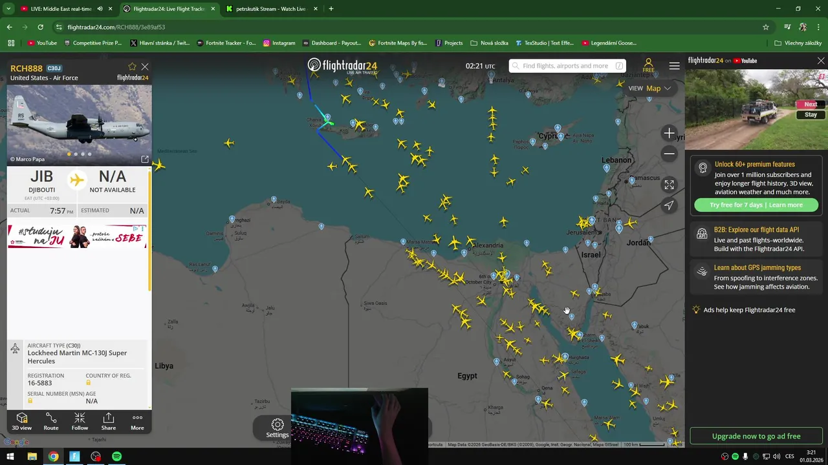Open aircraft photo in external link

tap(145, 159)
